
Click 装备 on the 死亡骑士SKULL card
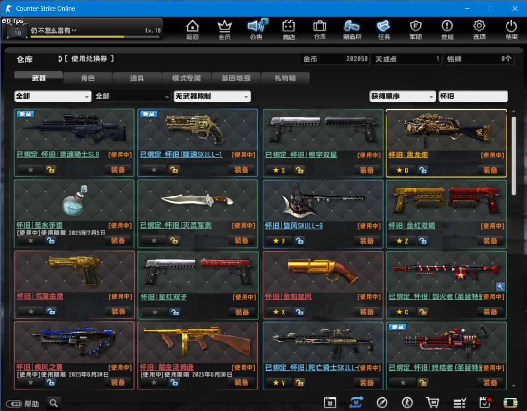point(366,382)
